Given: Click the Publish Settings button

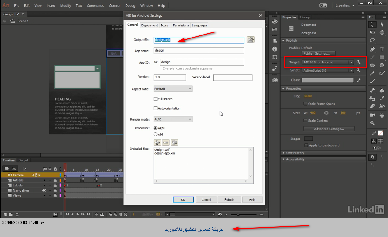Looking at the screenshot, I should (x=319, y=53).
